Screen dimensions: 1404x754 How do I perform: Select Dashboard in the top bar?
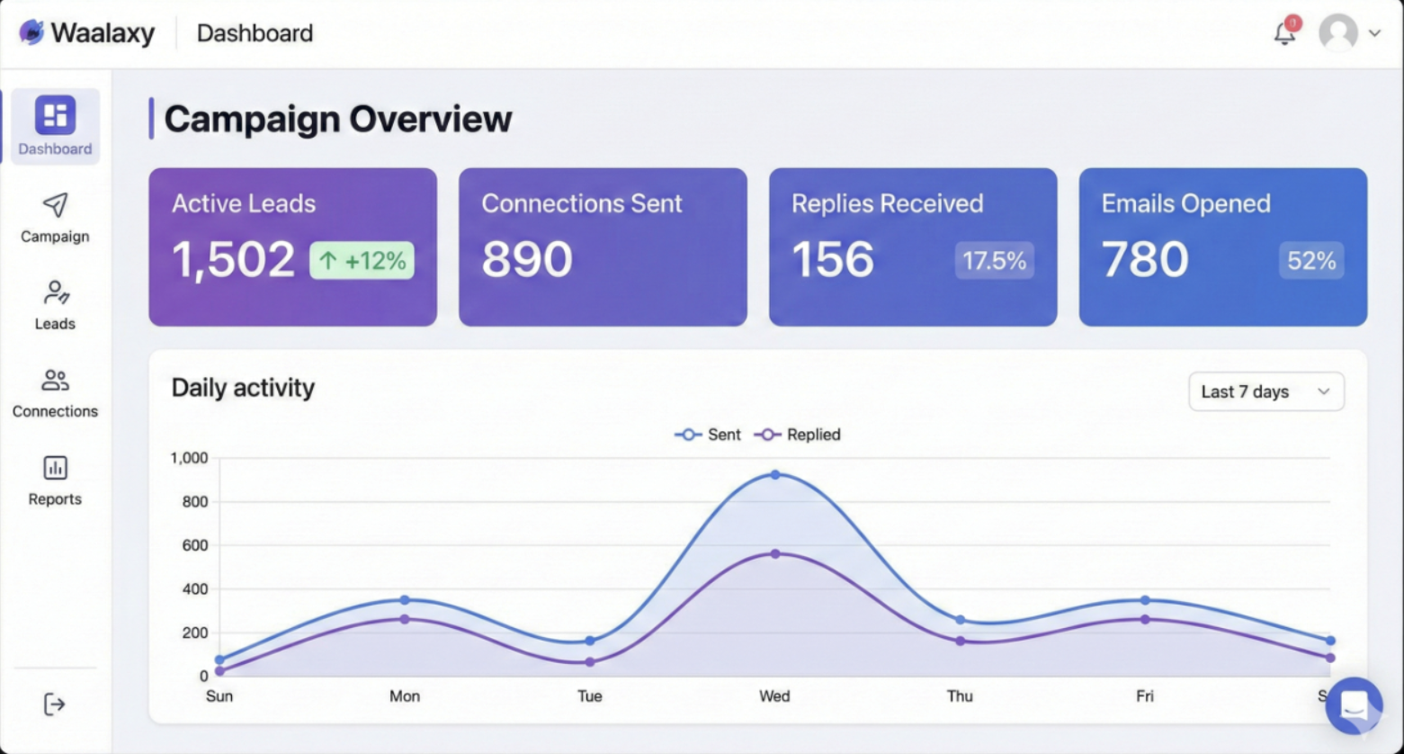coord(254,32)
